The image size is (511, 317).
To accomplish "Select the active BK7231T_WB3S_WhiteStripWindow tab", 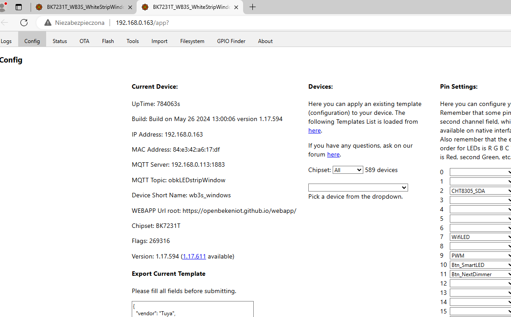I will click(x=190, y=7).
